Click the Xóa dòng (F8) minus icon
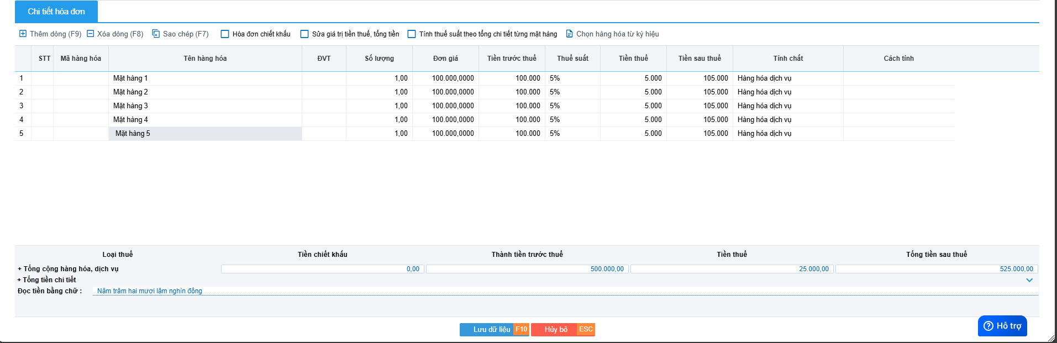Screen dimensions: 1057x343 pyautogui.click(x=91, y=34)
